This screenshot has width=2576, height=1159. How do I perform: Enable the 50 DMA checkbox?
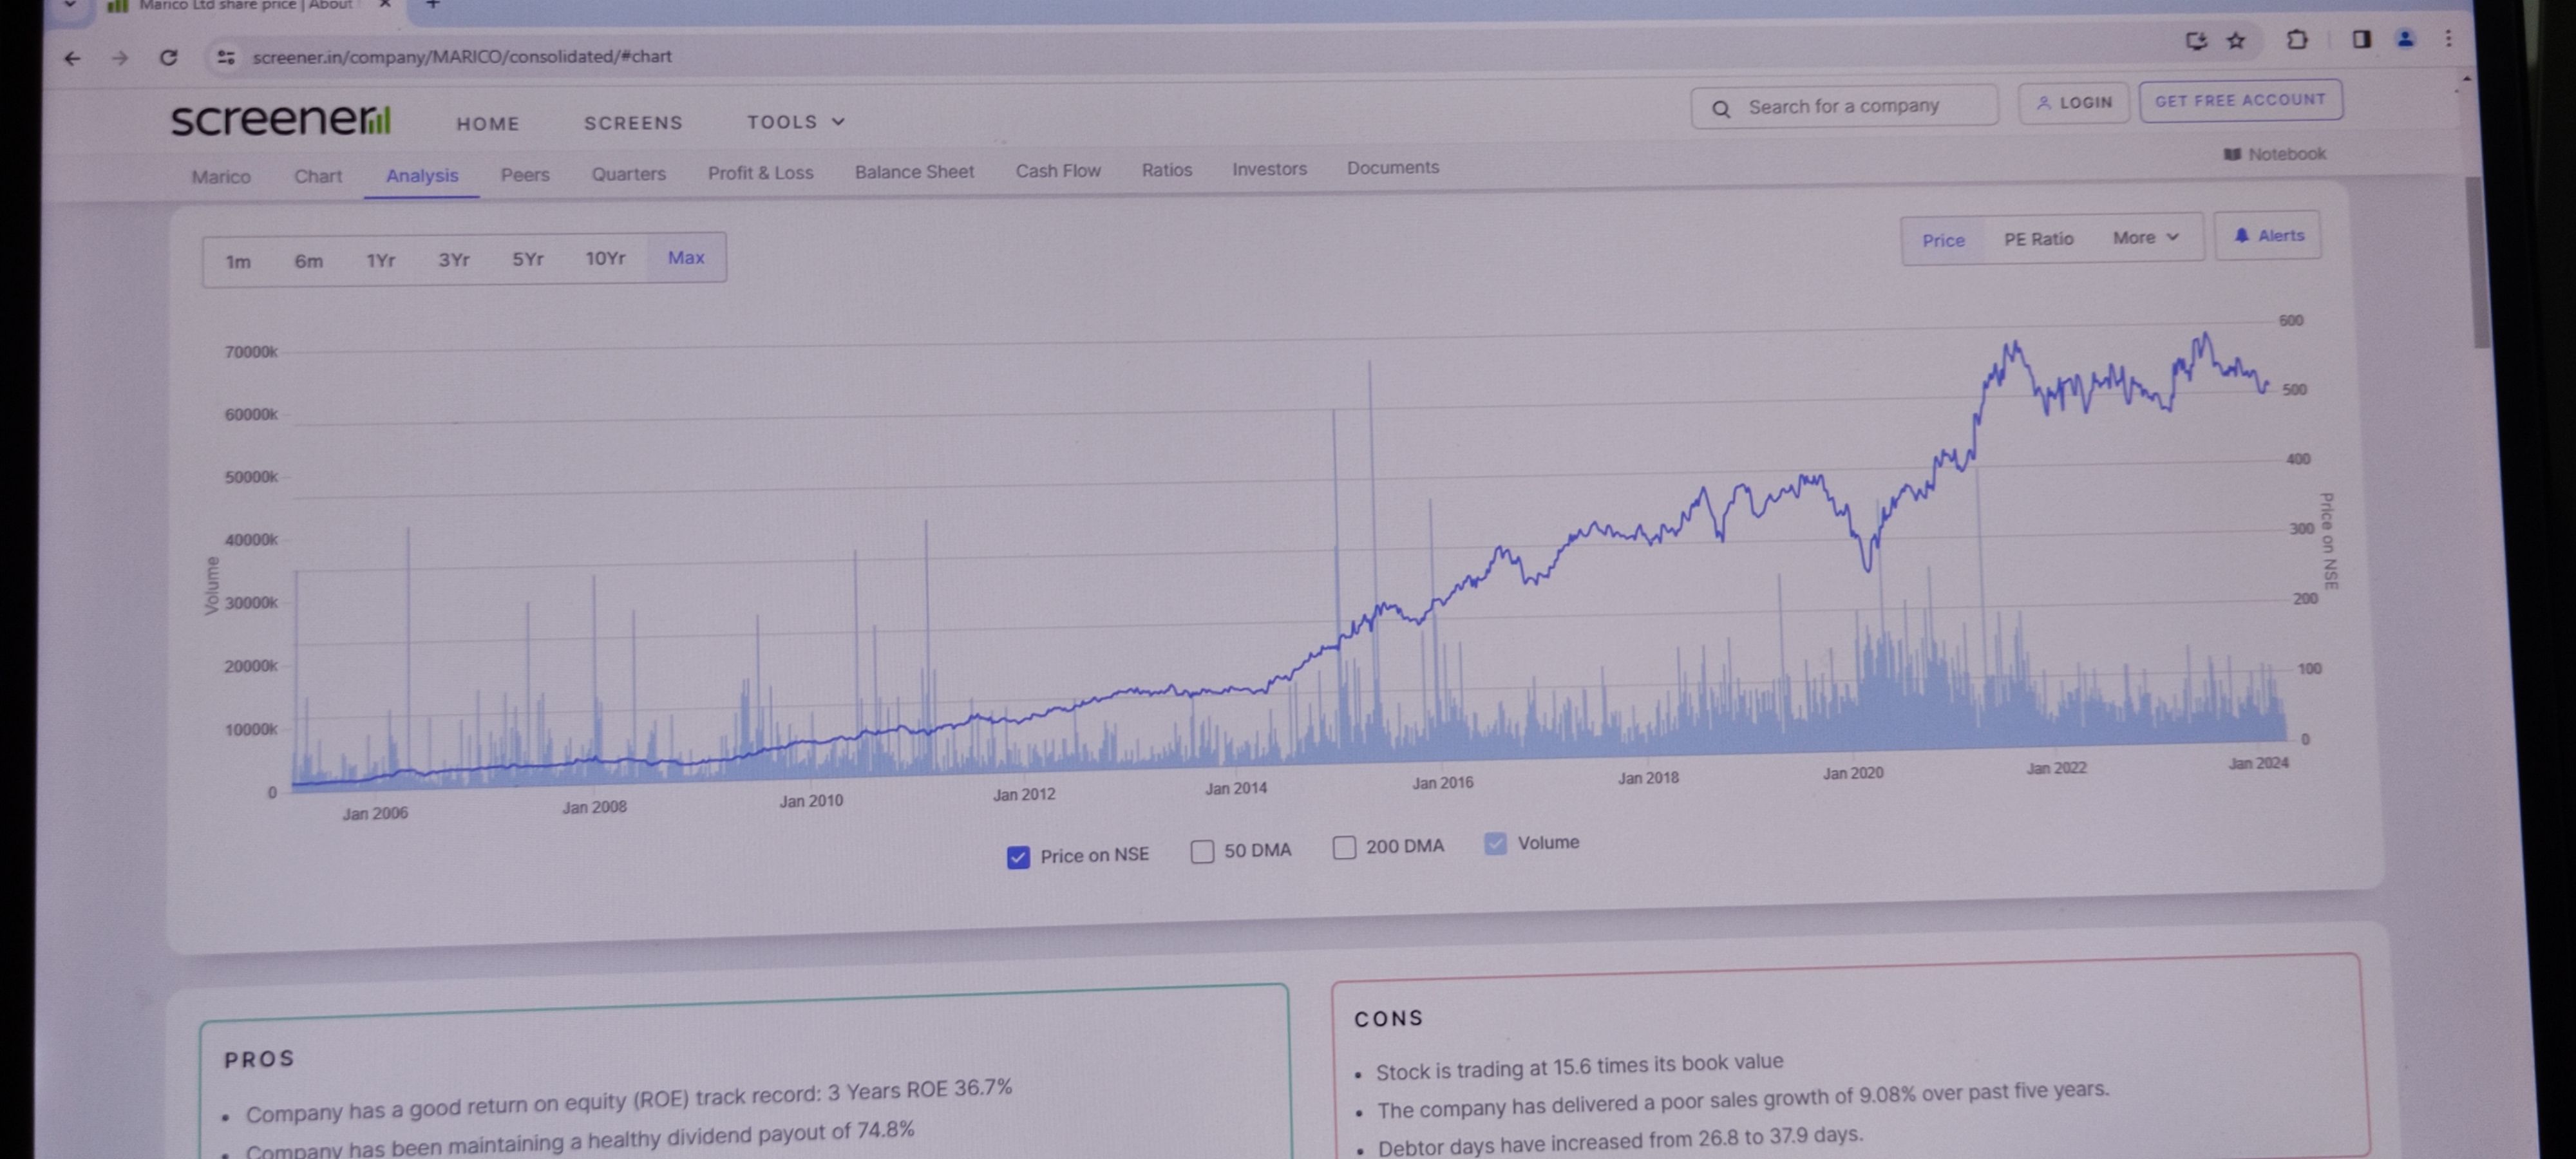1202,851
